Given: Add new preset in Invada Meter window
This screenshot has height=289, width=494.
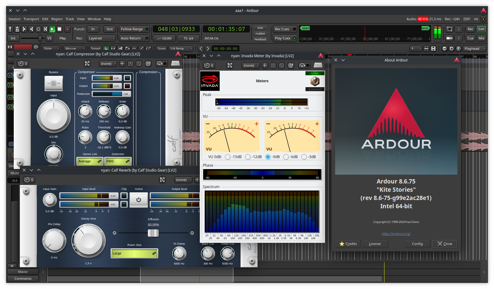Looking at the screenshot, I should pos(265,65).
